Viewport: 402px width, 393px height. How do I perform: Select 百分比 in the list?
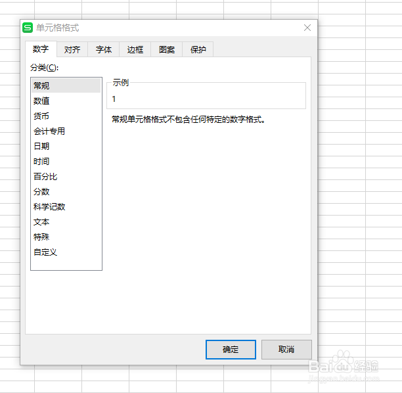pyautogui.click(x=66, y=177)
